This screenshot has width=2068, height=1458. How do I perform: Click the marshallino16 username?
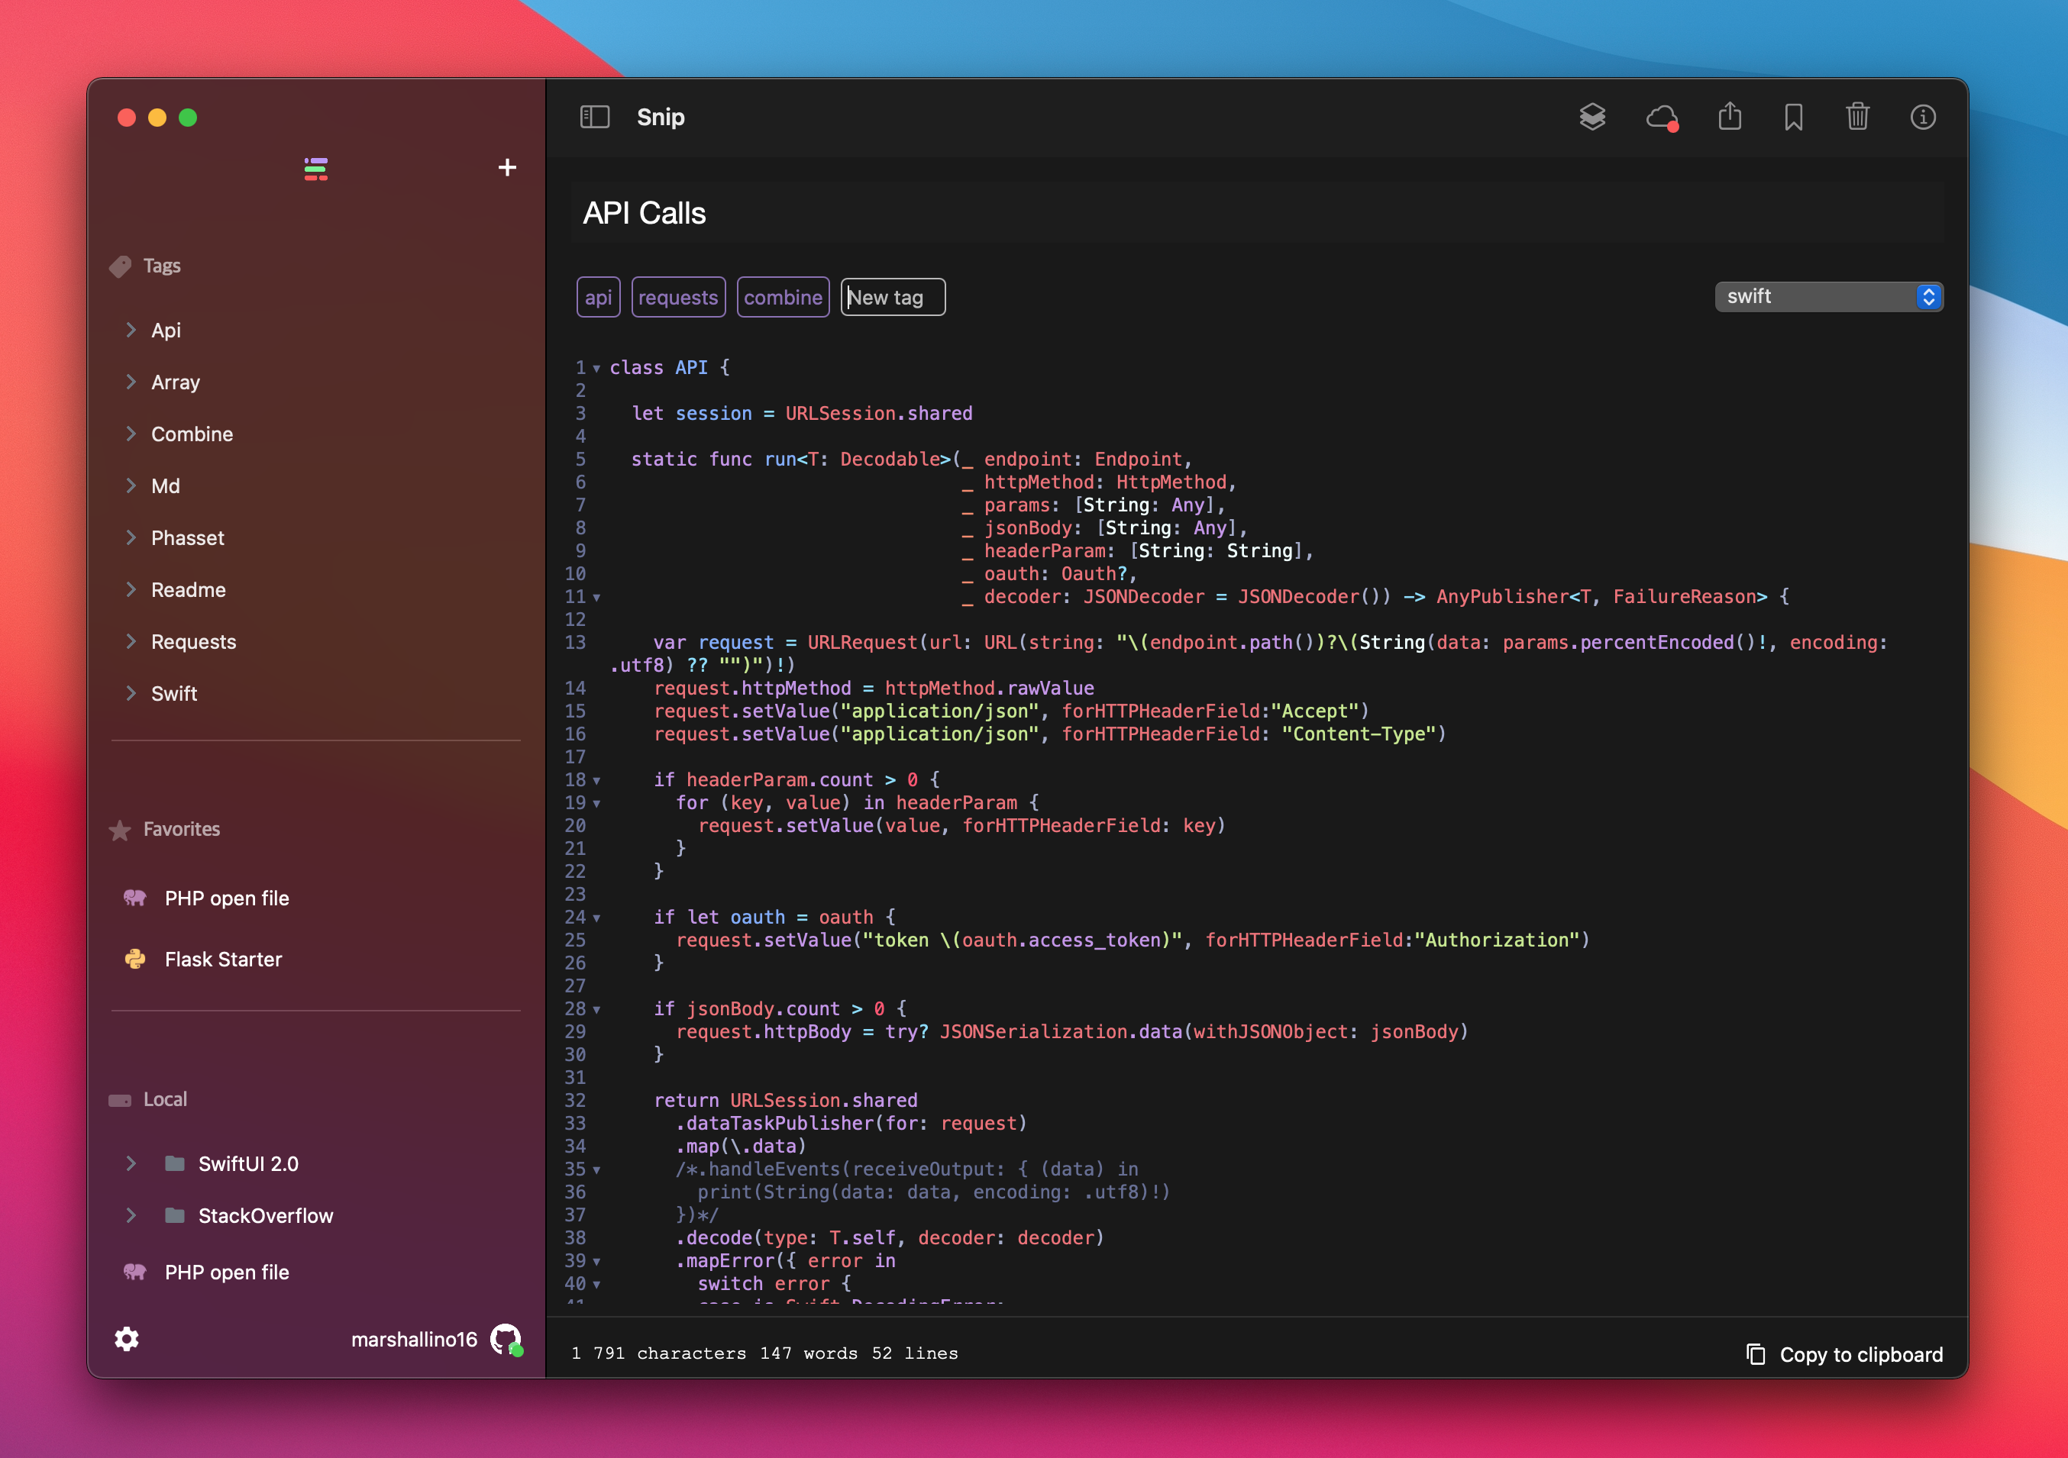click(413, 1339)
